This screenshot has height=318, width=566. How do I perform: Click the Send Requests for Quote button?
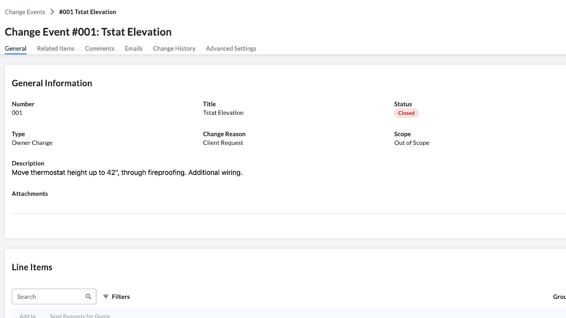(80, 315)
